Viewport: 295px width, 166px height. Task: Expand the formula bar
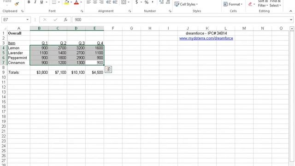tap(291, 19)
